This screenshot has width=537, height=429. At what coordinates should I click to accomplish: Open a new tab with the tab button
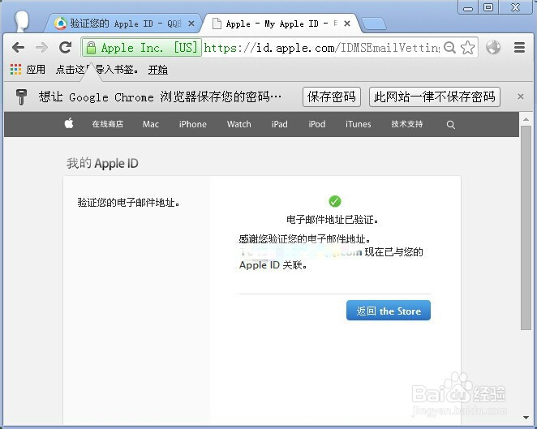coord(374,24)
